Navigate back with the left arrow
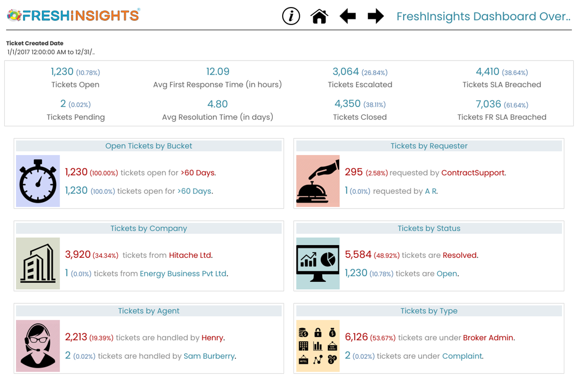This screenshot has width=578, height=378. click(347, 16)
